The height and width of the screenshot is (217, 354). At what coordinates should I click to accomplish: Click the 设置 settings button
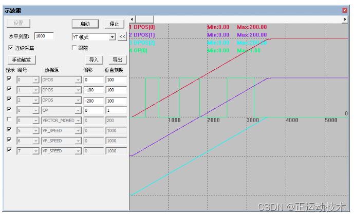pos(18,23)
